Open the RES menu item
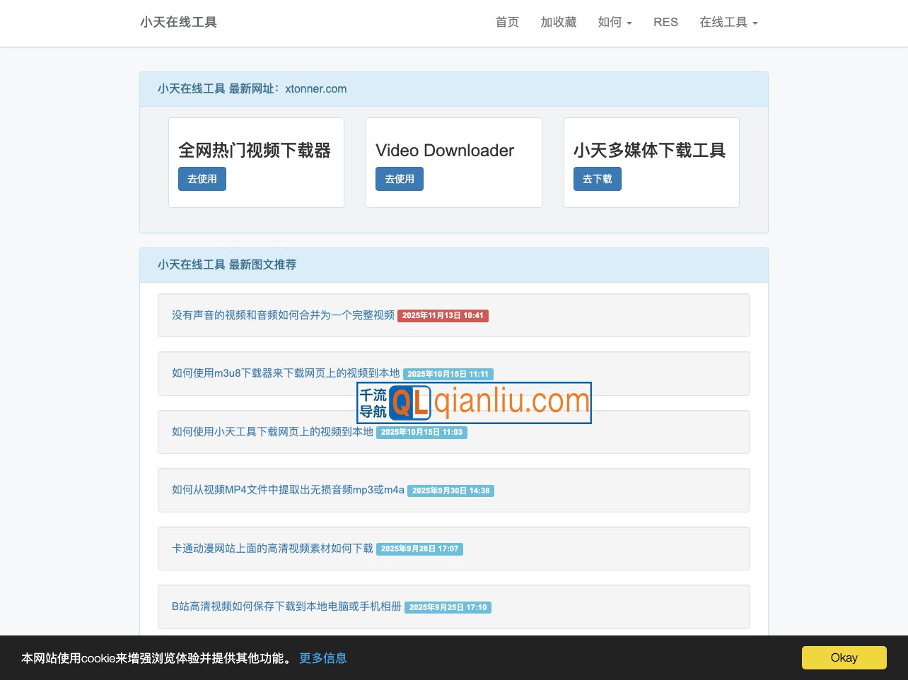The image size is (908, 680). [665, 22]
